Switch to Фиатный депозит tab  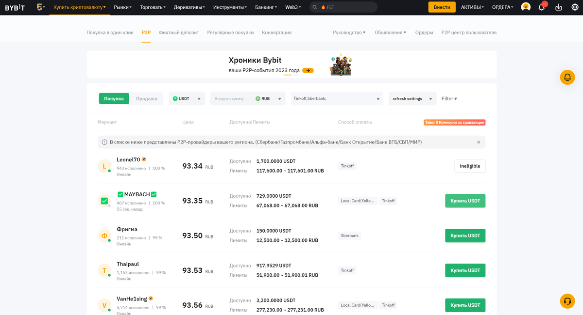[179, 32]
